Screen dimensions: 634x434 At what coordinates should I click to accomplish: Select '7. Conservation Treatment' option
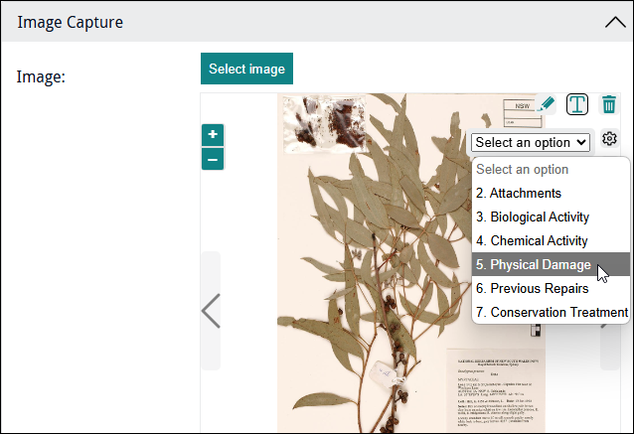point(552,312)
